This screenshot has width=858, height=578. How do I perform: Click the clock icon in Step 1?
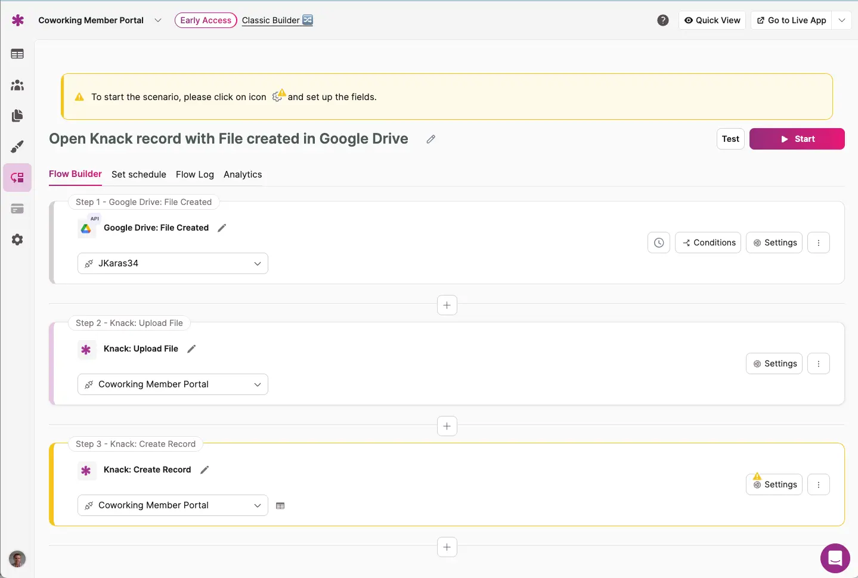(x=658, y=243)
